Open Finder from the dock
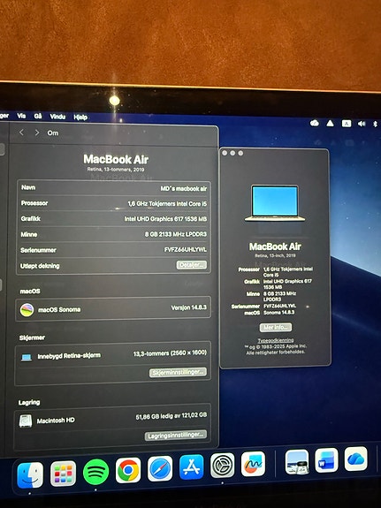This screenshot has width=381, height=508. click(30, 475)
